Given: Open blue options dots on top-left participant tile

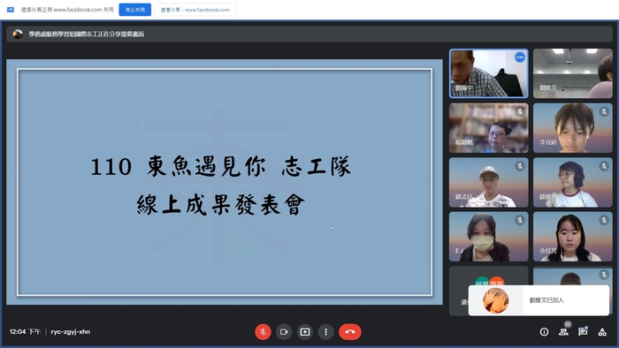Looking at the screenshot, I should (520, 57).
